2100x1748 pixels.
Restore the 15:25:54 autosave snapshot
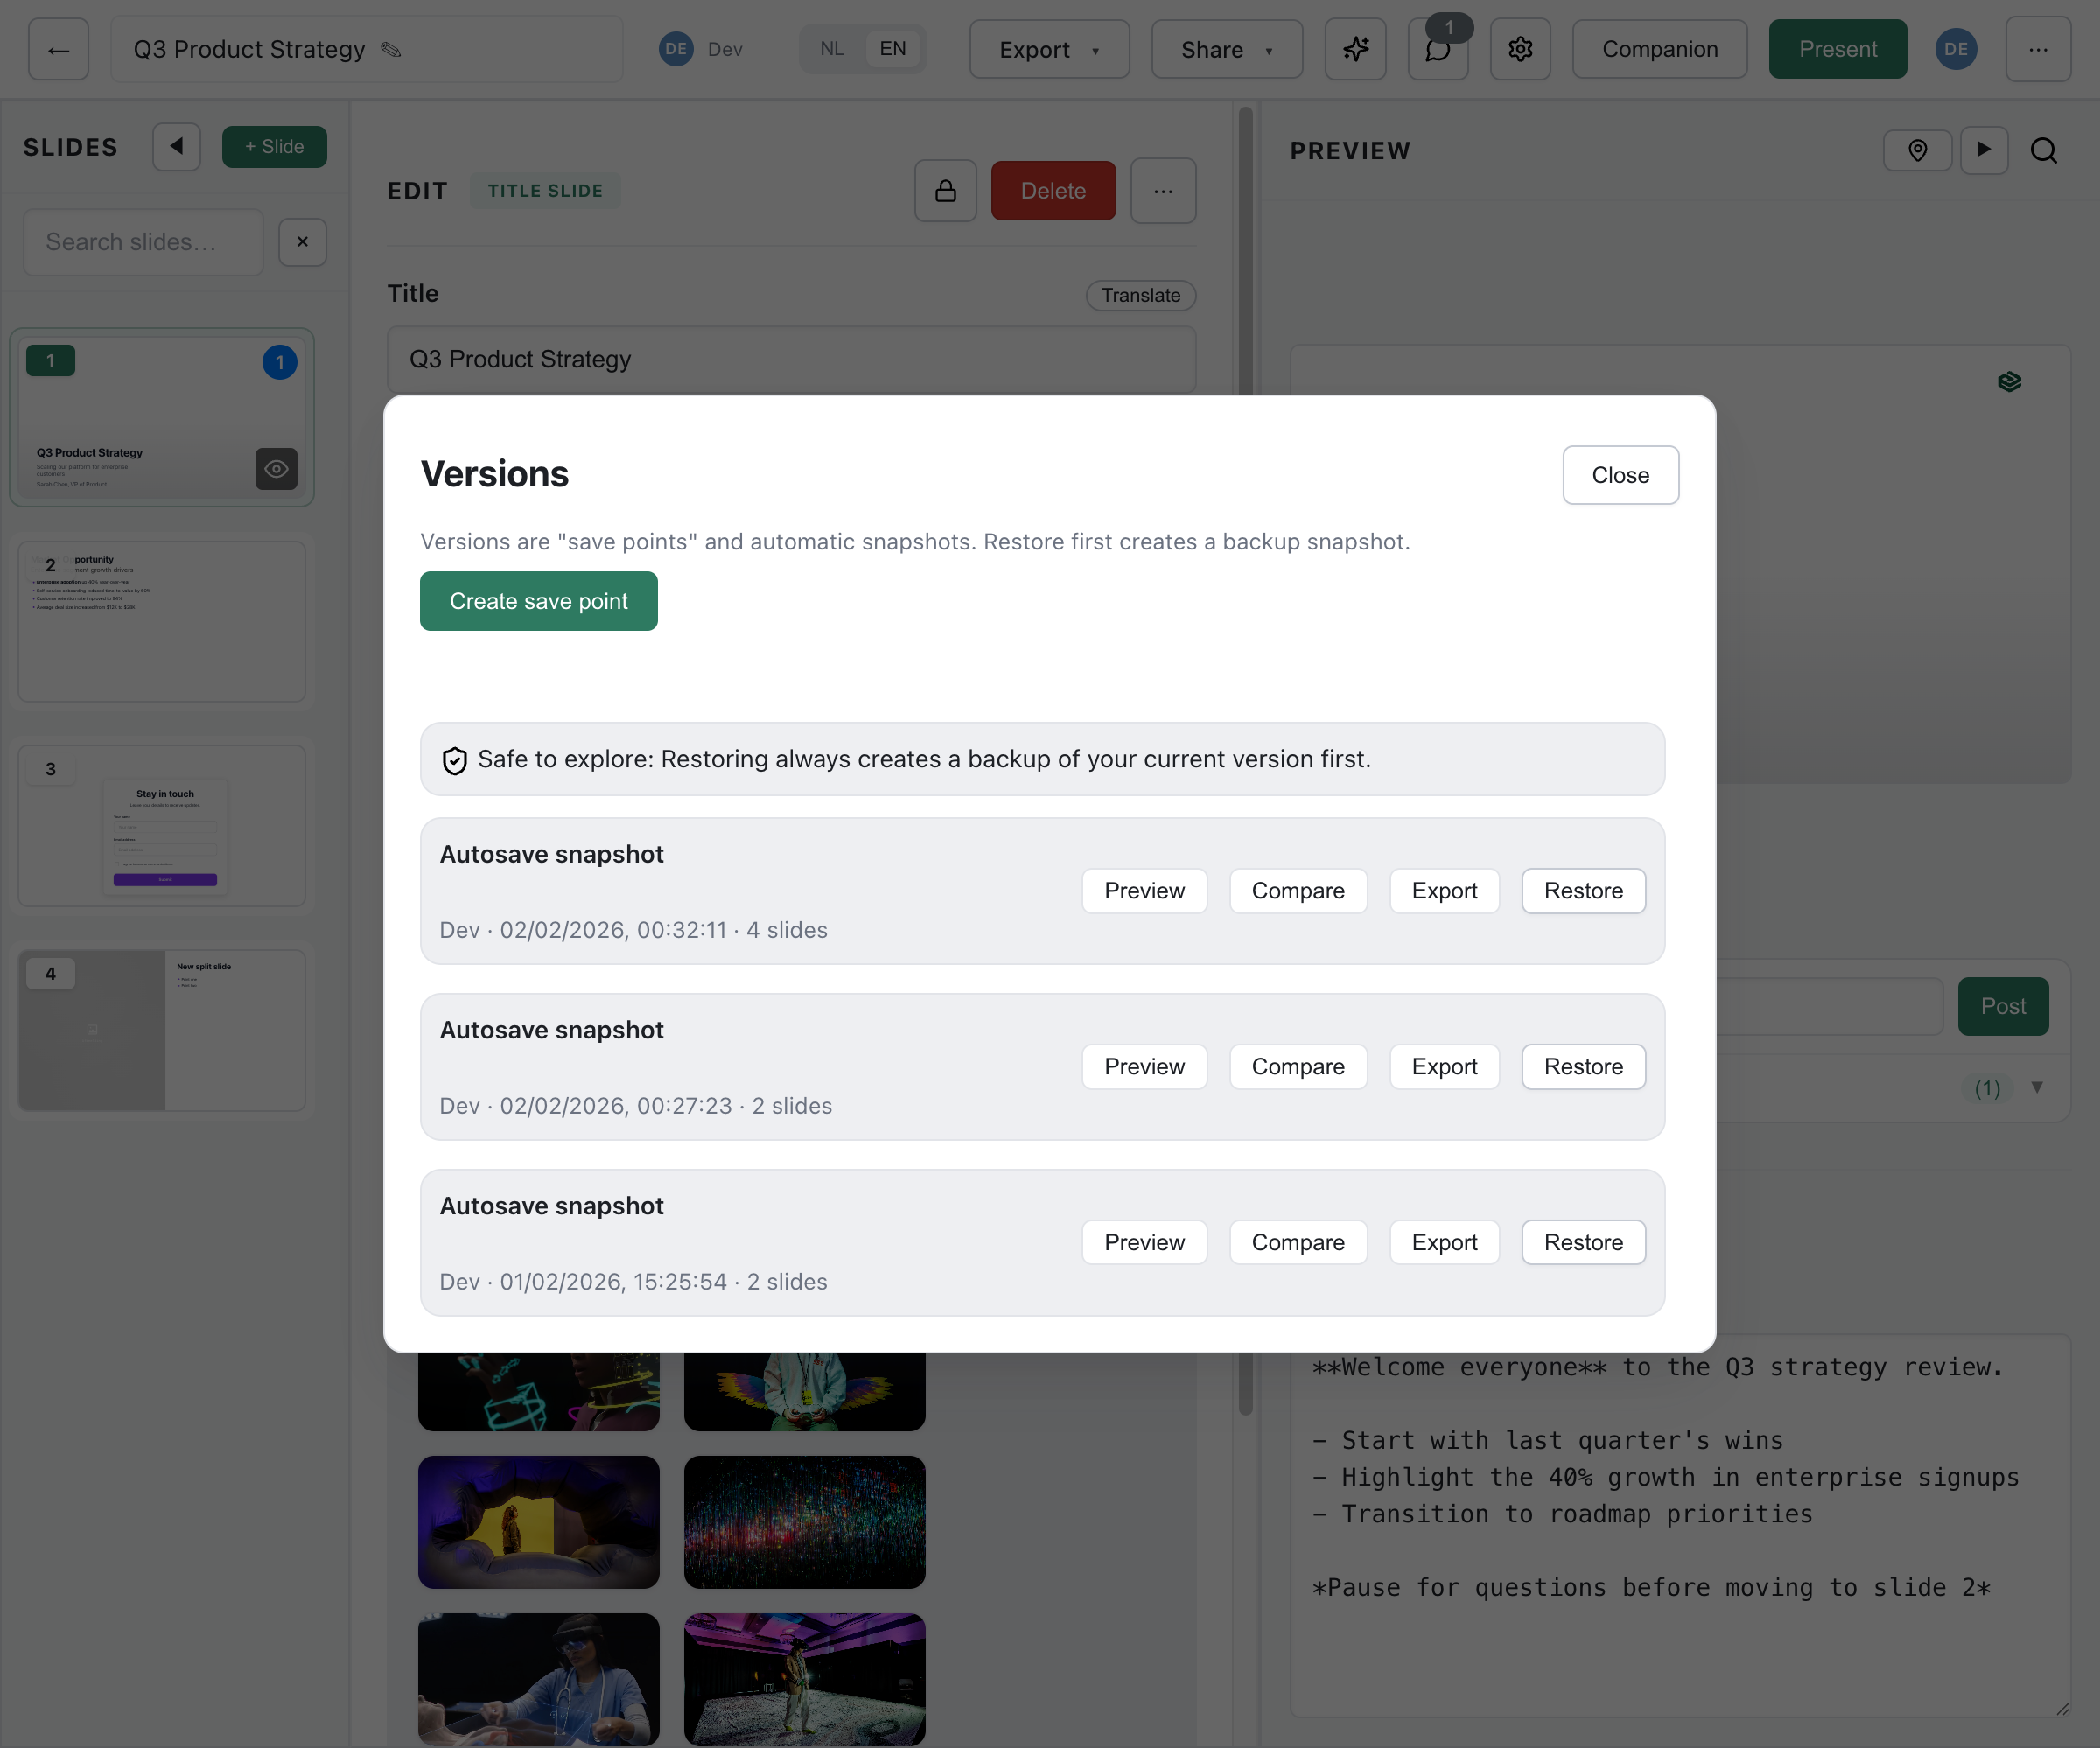click(x=1583, y=1243)
